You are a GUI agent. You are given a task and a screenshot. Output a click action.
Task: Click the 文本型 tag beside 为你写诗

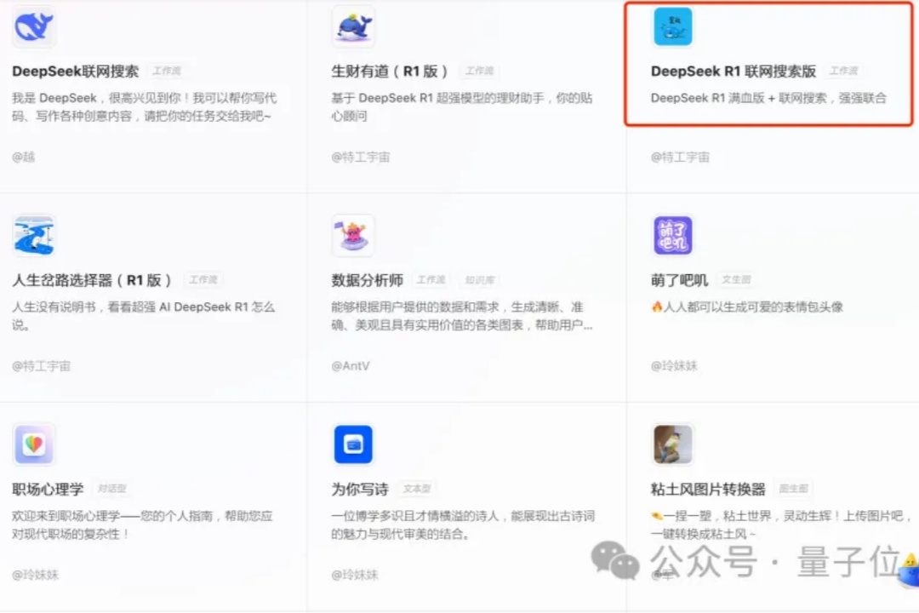tap(417, 489)
